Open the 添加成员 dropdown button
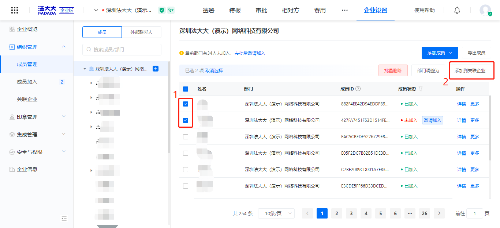This screenshot has width=500, height=228. click(x=440, y=53)
